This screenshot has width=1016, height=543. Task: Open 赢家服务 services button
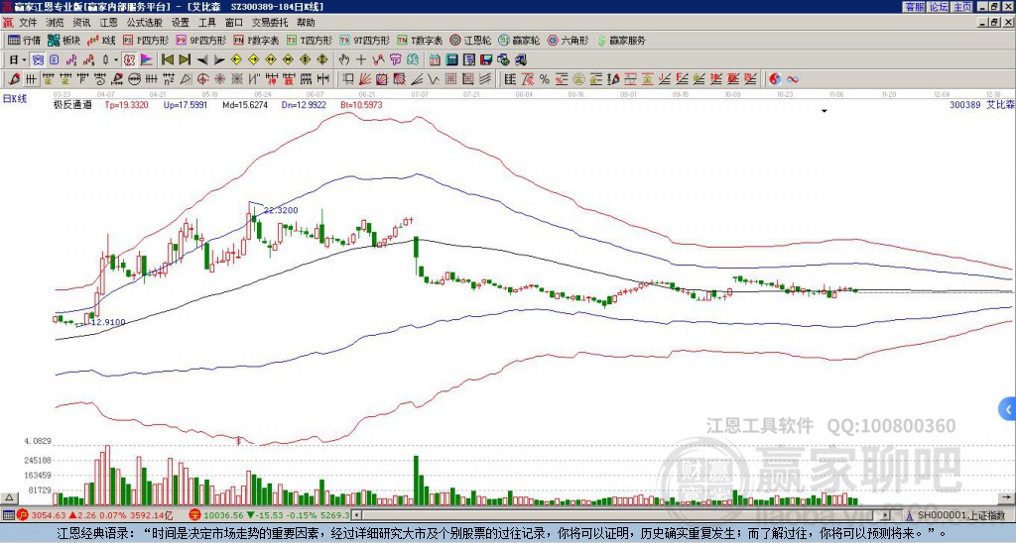click(621, 40)
